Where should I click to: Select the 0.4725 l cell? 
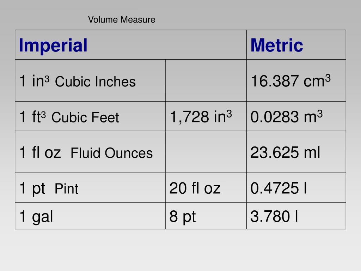coord(296,188)
